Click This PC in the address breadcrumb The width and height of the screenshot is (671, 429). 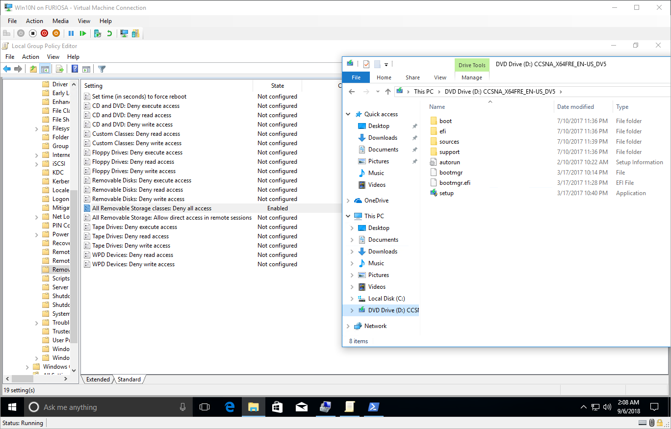[x=423, y=92]
